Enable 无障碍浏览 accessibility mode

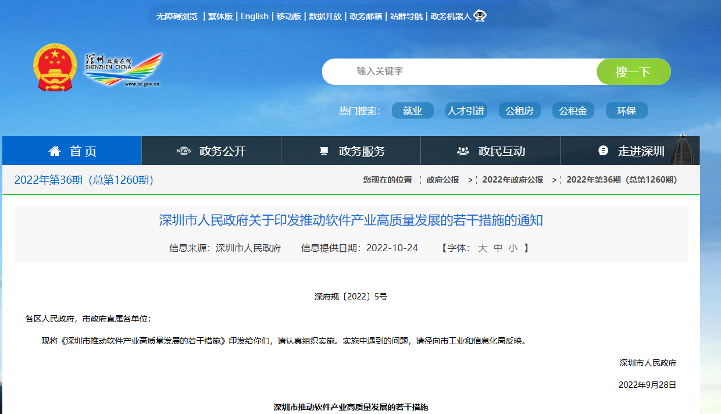pyautogui.click(x=176, y=16)
